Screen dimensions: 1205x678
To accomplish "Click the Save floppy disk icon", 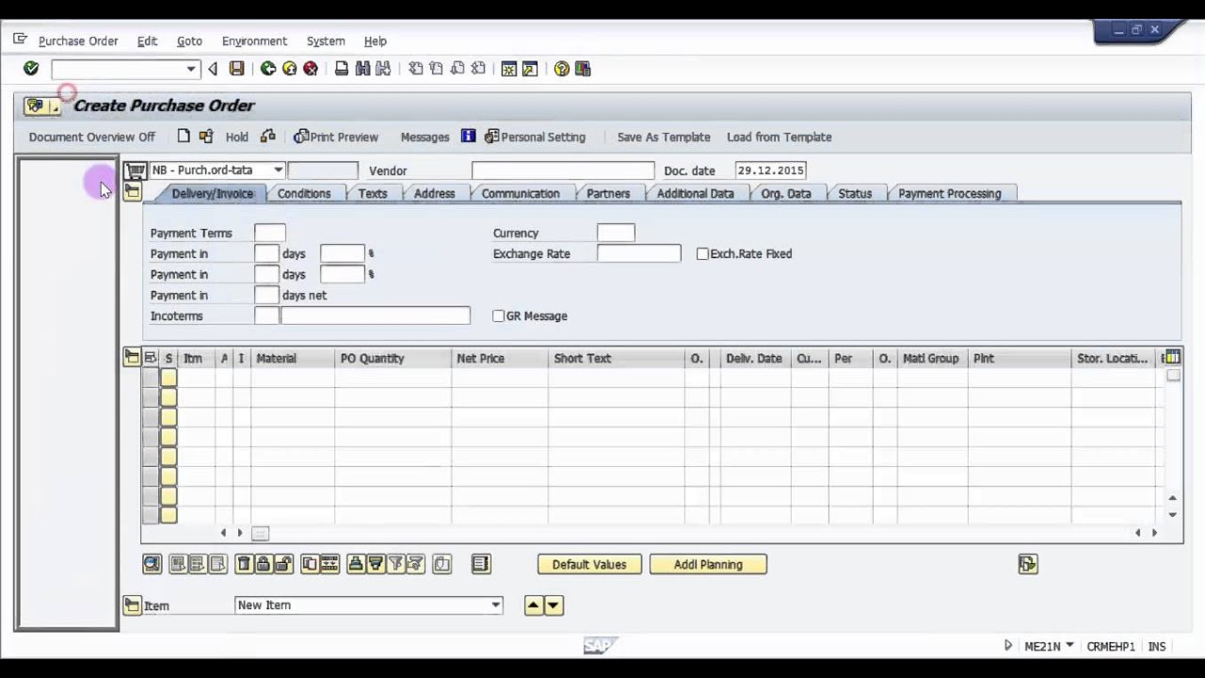I will click(236, 69).
